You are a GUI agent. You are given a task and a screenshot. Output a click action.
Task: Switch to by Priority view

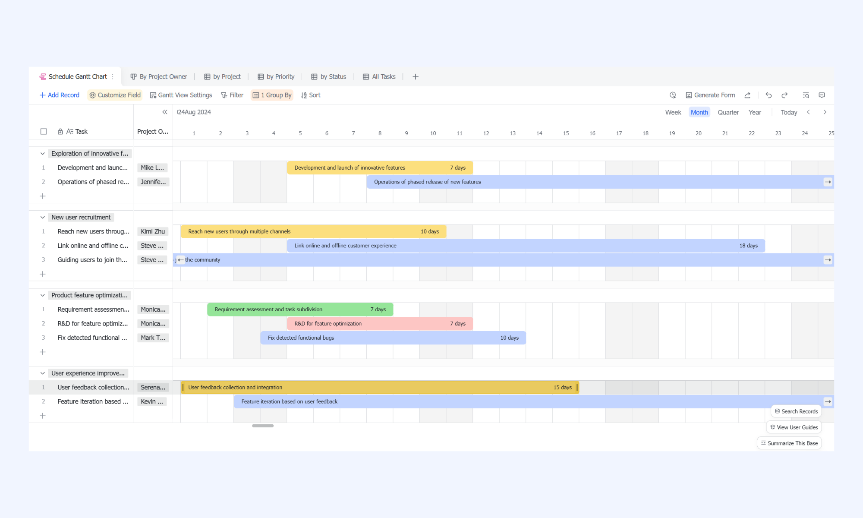tap(276, 76)
